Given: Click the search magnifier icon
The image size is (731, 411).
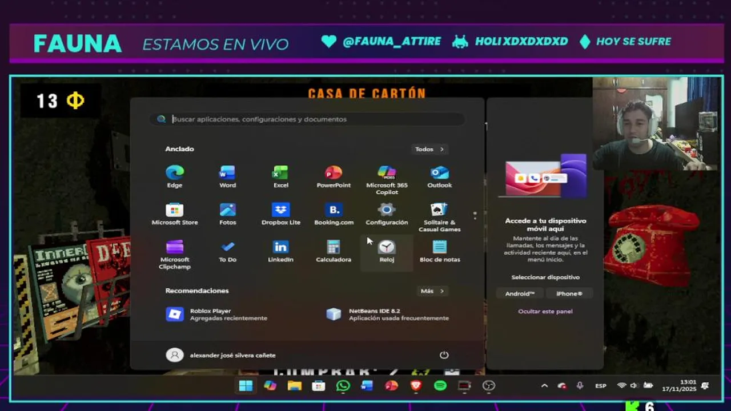Looking at the screenshot, I should tap(161, 119).
